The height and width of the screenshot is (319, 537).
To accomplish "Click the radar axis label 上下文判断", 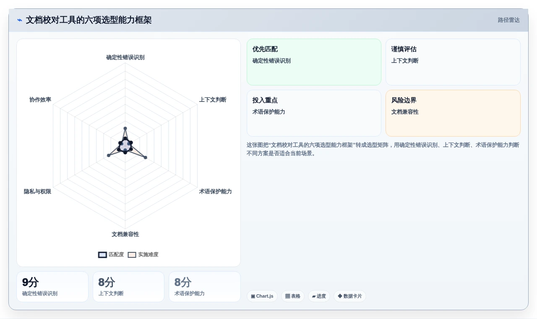I will point(213,100).
